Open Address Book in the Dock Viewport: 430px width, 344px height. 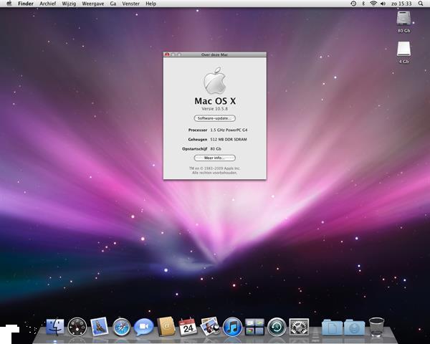pos(166,326)
